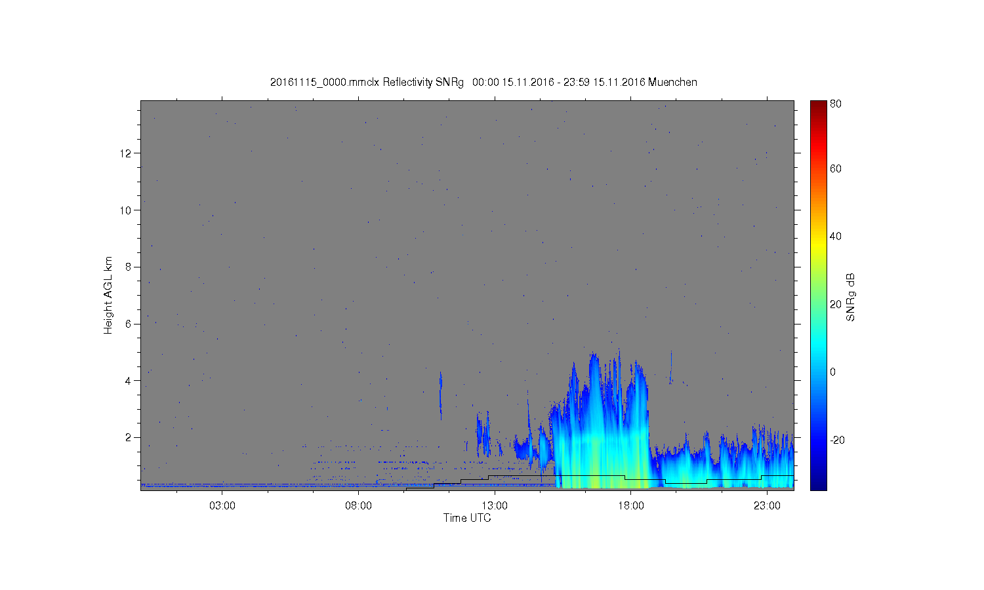Click the height tick label 6
This screenshot has width=984, height=590.
pyautogui.click(x=129, y=324)
